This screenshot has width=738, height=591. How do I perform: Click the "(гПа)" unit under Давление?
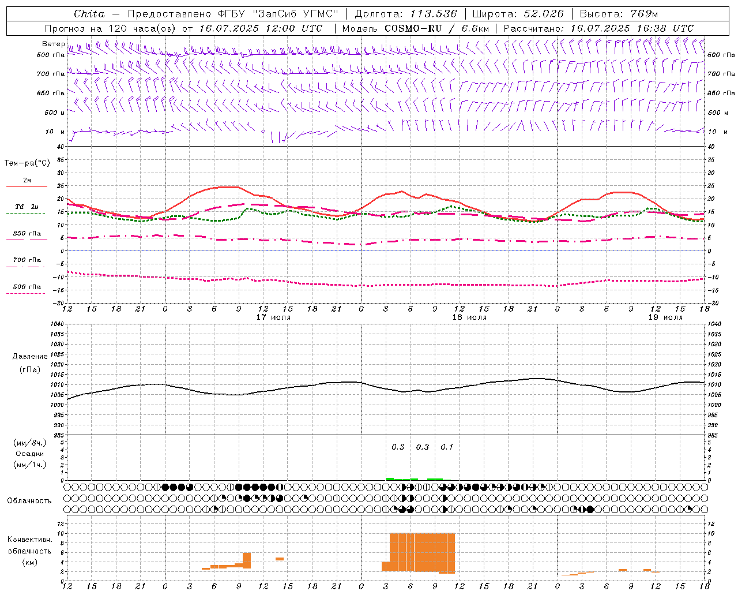[29, 369]
